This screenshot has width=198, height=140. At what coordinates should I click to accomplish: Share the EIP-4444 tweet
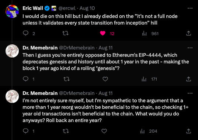[x=188, y=79]
